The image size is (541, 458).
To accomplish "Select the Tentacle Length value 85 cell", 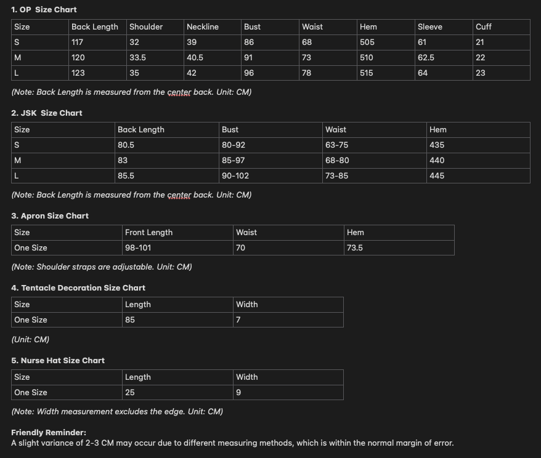I will click(x=130, y=320).
